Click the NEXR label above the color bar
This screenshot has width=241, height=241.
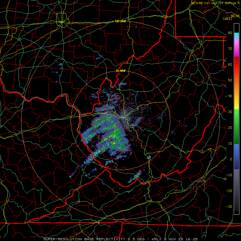click(235, 16)
